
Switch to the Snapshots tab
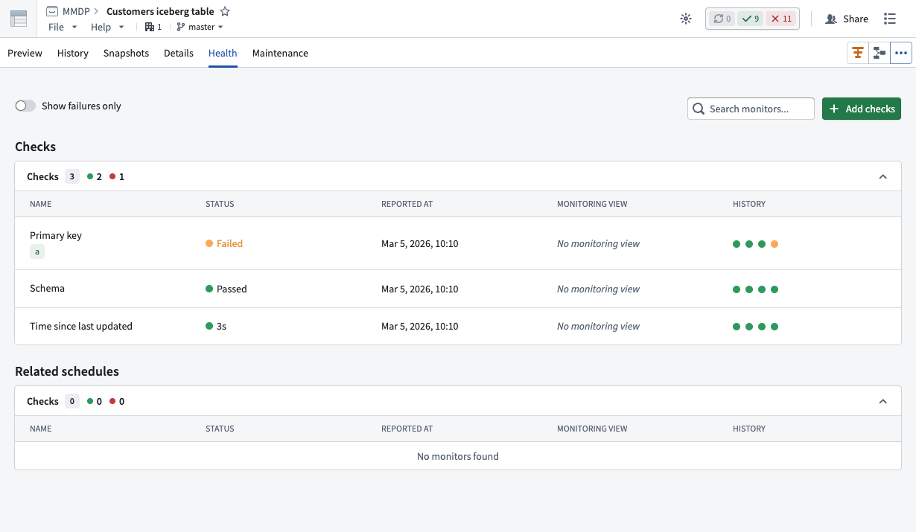(x=126, y=53)
